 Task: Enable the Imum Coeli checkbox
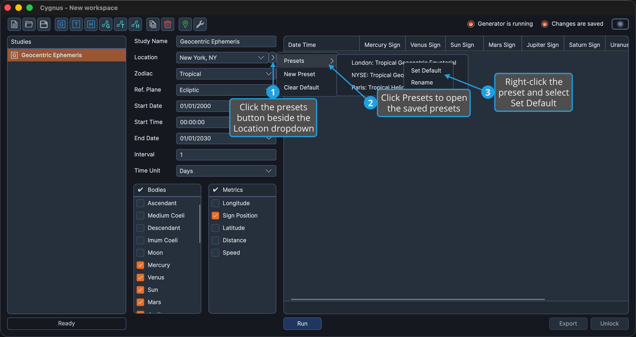(x=141, y=240)
